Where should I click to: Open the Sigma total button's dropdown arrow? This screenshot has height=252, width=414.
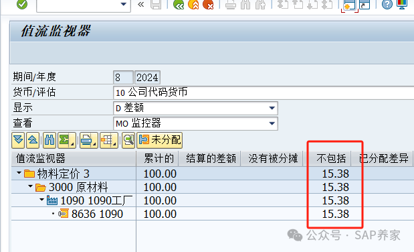(x=73, y=144)
